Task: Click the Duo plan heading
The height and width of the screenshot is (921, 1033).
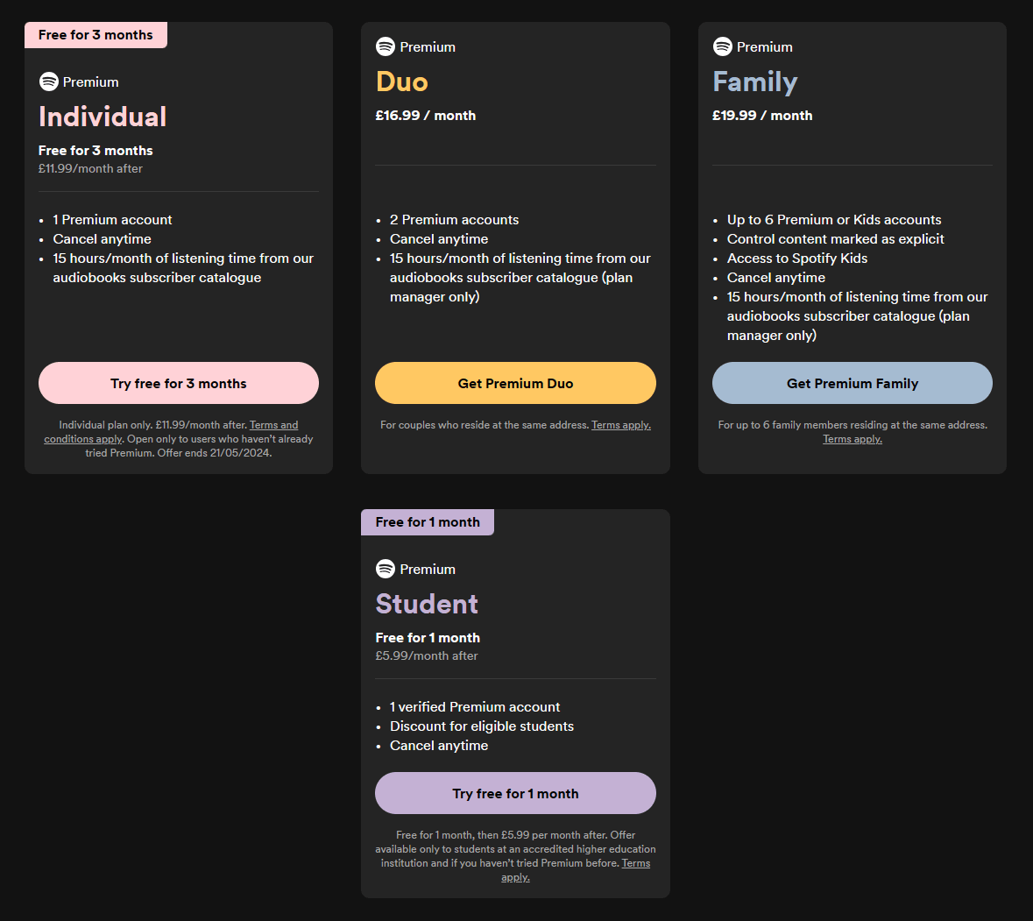Action: tap(402, 81)
